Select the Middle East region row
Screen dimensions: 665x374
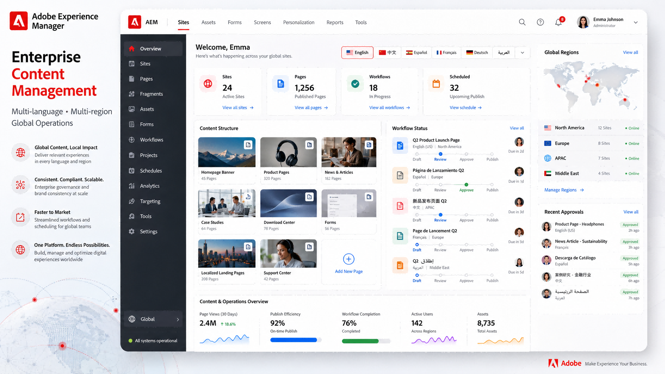pyautogui.click(x=591, y=173)
